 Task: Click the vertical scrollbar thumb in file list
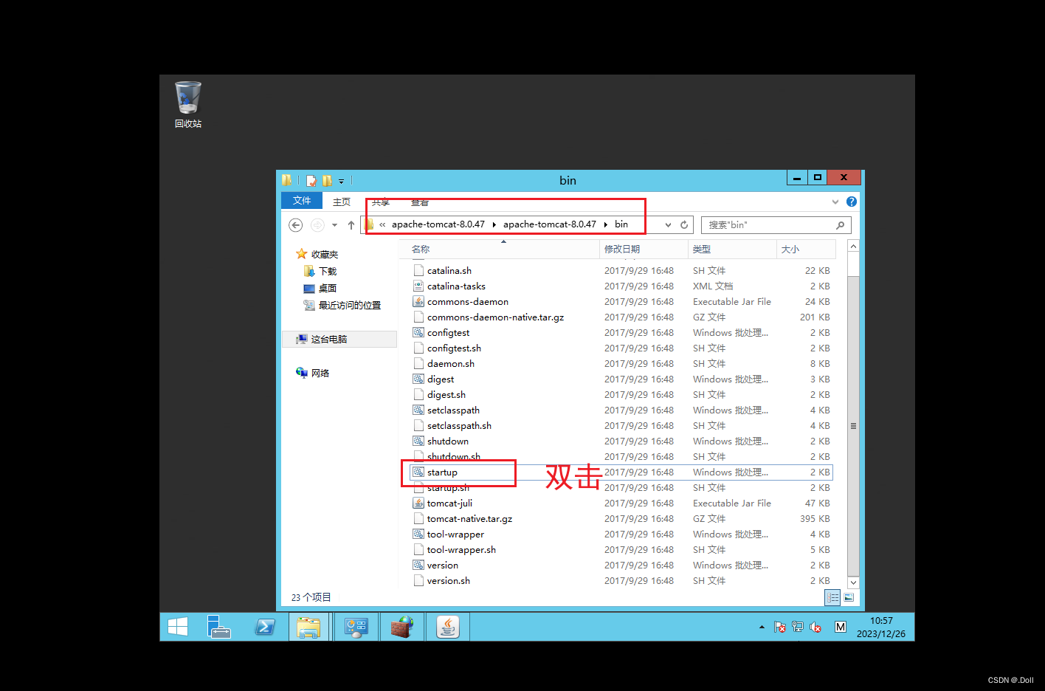(853, 426)
